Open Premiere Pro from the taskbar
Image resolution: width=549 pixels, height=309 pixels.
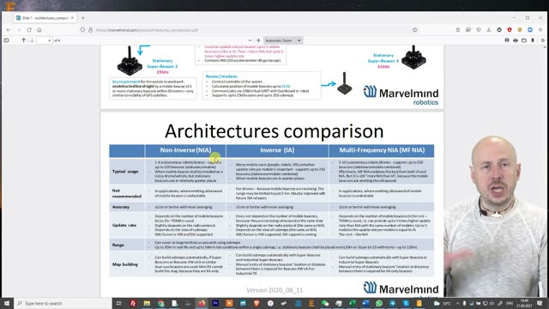pyautogui.click(x=215, y=303)
